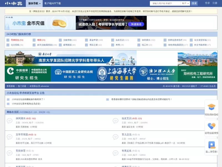Screen dimensions: 222x167
Task: Open the 登录 login link
Action: (x=207, y=3)
